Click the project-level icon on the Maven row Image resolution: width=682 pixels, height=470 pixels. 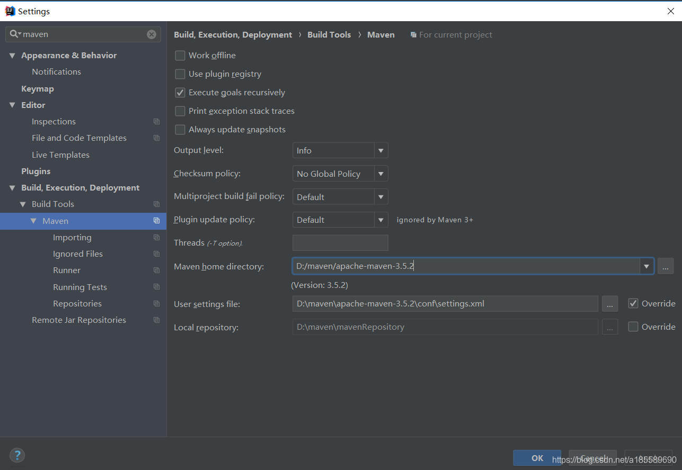click(x=156, y=221)
